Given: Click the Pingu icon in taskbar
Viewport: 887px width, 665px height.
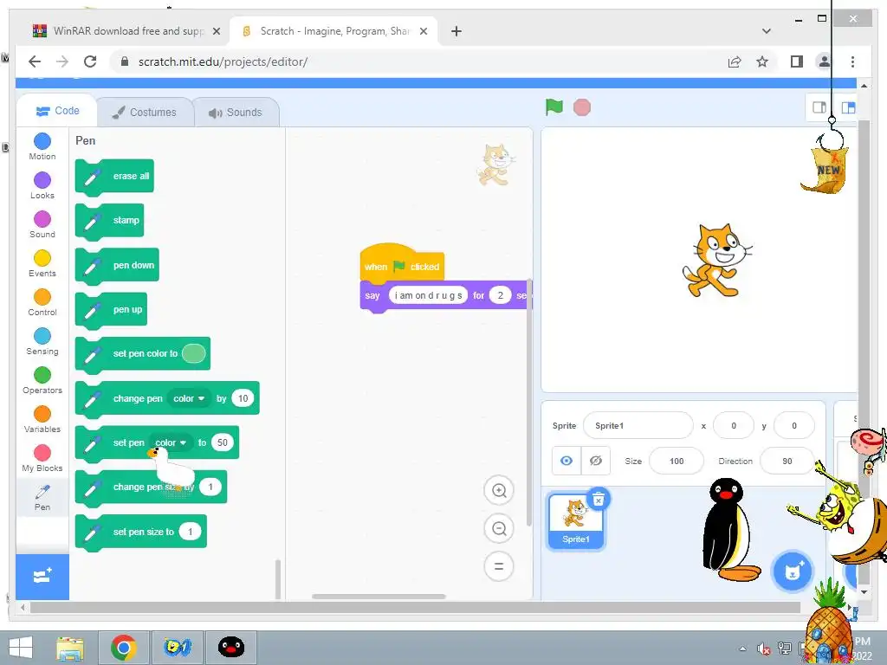Looking at the screenshot, I should pos(230,648).
